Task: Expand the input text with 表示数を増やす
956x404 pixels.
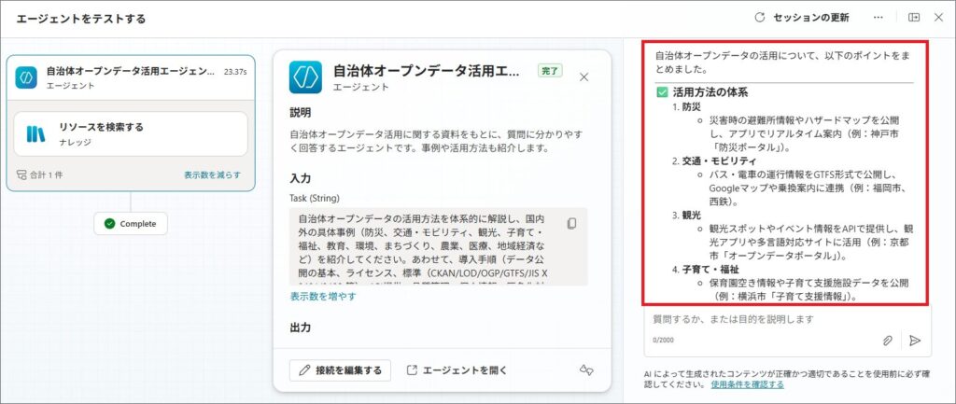Action: click(x=322, y=297)
